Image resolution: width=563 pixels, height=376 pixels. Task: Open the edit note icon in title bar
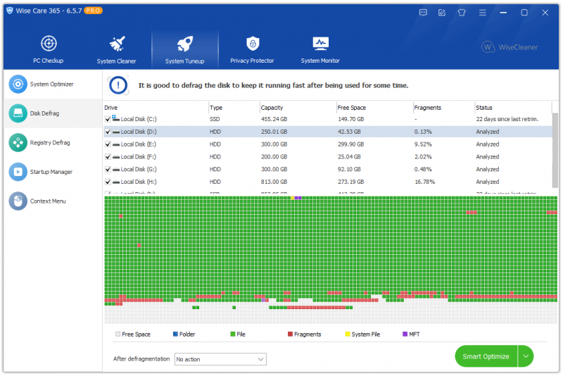pyautogui.click(x=442, y=13)
